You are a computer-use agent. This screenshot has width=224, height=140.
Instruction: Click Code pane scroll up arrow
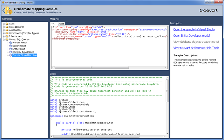tap(167, 78)
